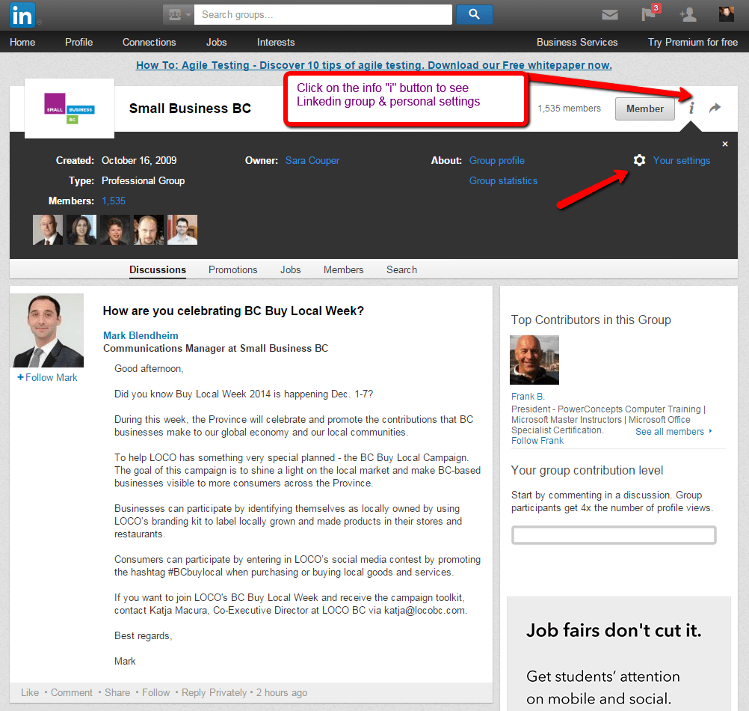Open the messages envelope icon
749x711 pixels.
tap(609, 14)
